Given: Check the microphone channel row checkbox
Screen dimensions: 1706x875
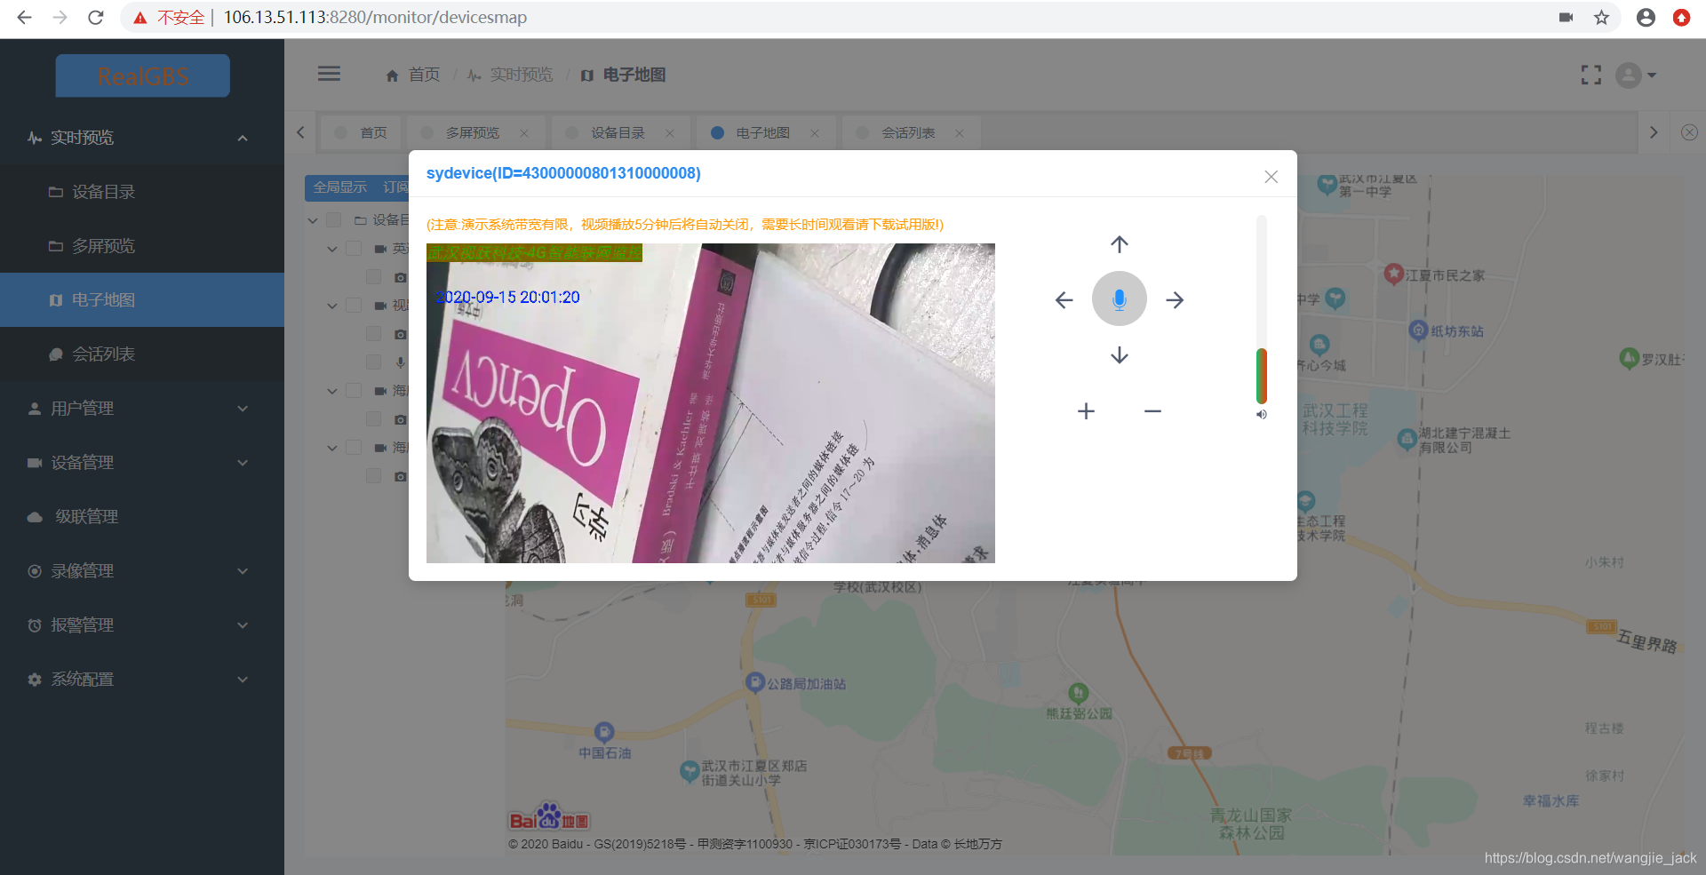Looking at the screenshot, I should [374, 362].
